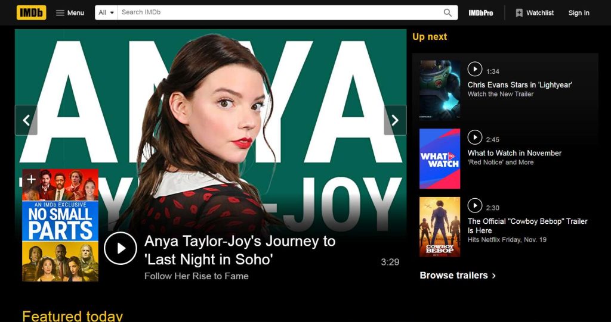Open IMDbPro link
Screen dimensions: 611x322
tap(480, 13)
